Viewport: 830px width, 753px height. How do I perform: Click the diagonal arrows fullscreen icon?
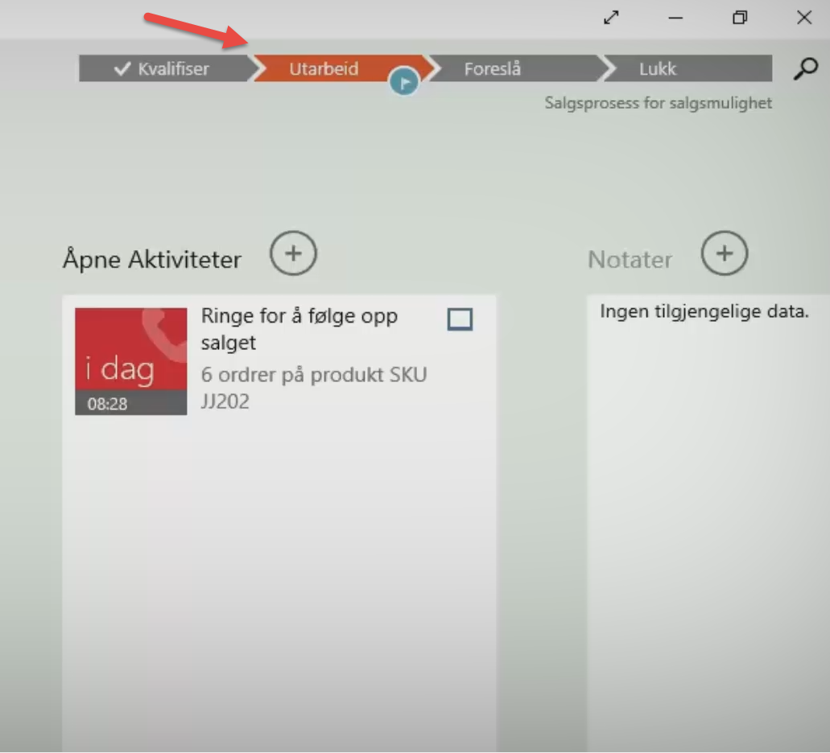coord(612,18)
